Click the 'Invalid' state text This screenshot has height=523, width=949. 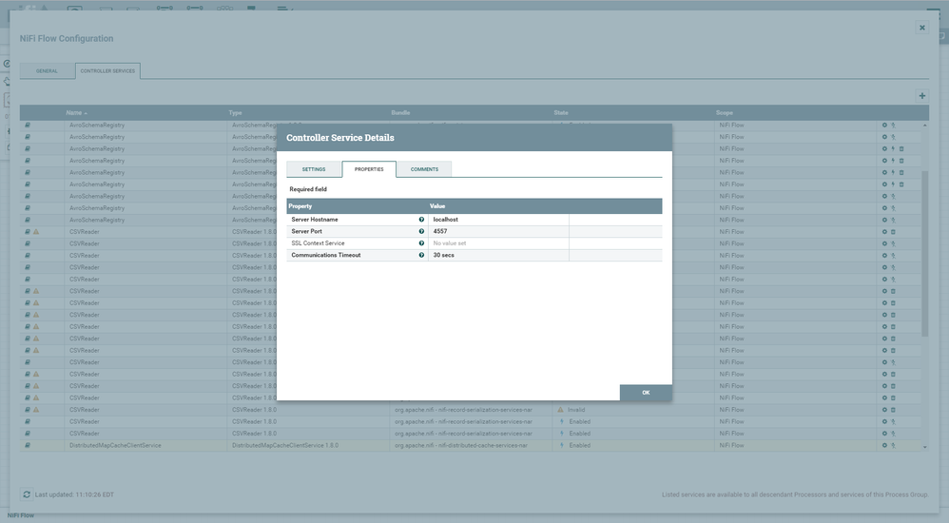(x=576, y=410)
